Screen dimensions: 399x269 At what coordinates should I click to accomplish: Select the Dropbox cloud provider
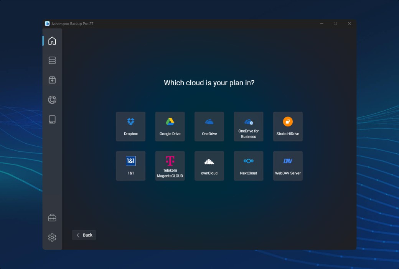pyautogui.click(x=130, y=126)
